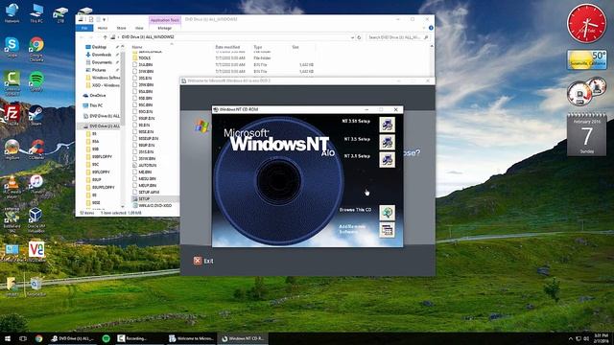Click the navigation pane scrollbar down arrow
Viewport: 614px width, 345px height.
(123, 207)
